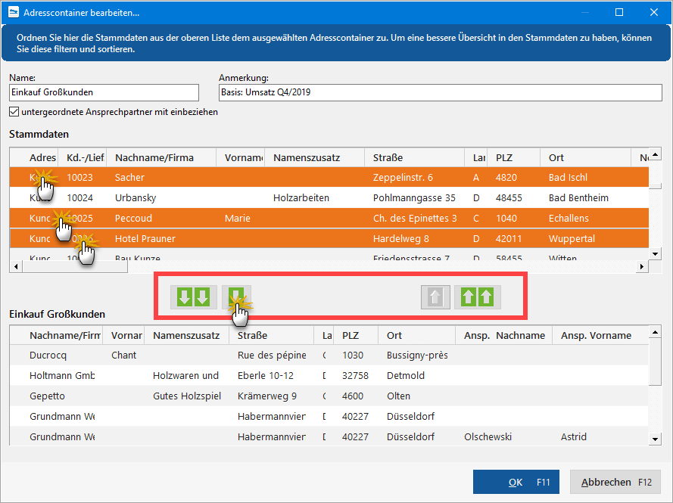
Task: Click the Einkauf Großkunden vertical scrollbar thumb
Action: tap(655, 362)
